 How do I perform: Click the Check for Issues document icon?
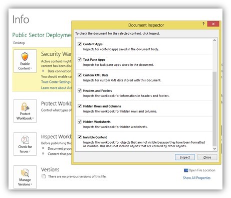25,140
